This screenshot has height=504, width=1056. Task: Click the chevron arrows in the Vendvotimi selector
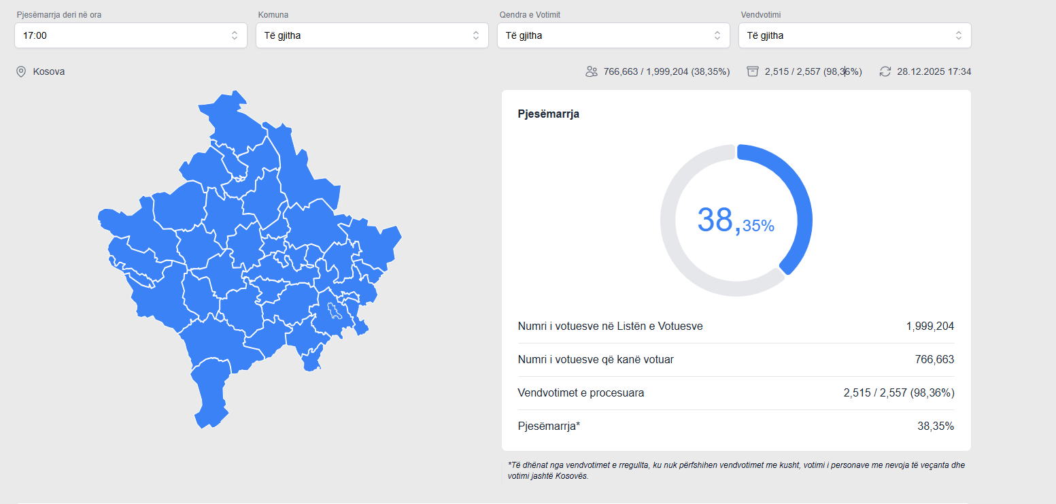tap(958, 35)
